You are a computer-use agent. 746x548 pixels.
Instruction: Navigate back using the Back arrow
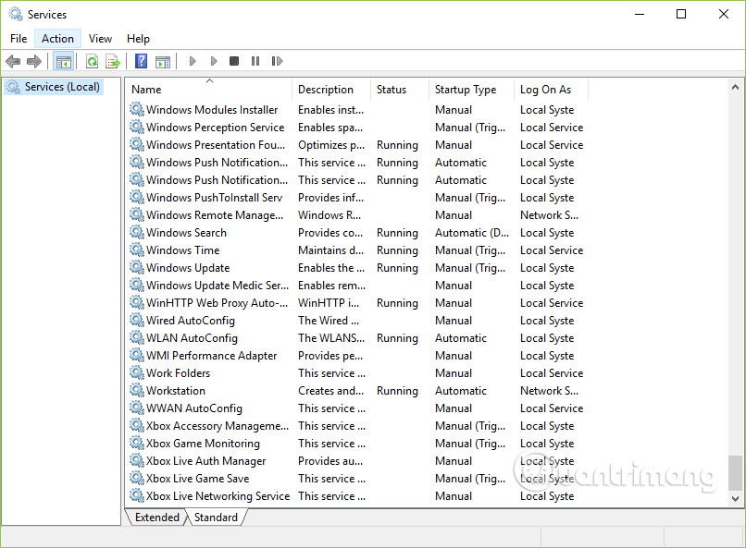[13, 61]
